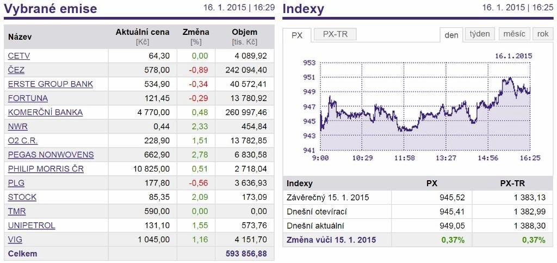557x263 pixels.
Task: Select KOMERČNÍ BANKA link
Action: click(45, 112)
